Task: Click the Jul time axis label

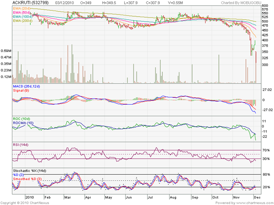Action: click(150, 197)
